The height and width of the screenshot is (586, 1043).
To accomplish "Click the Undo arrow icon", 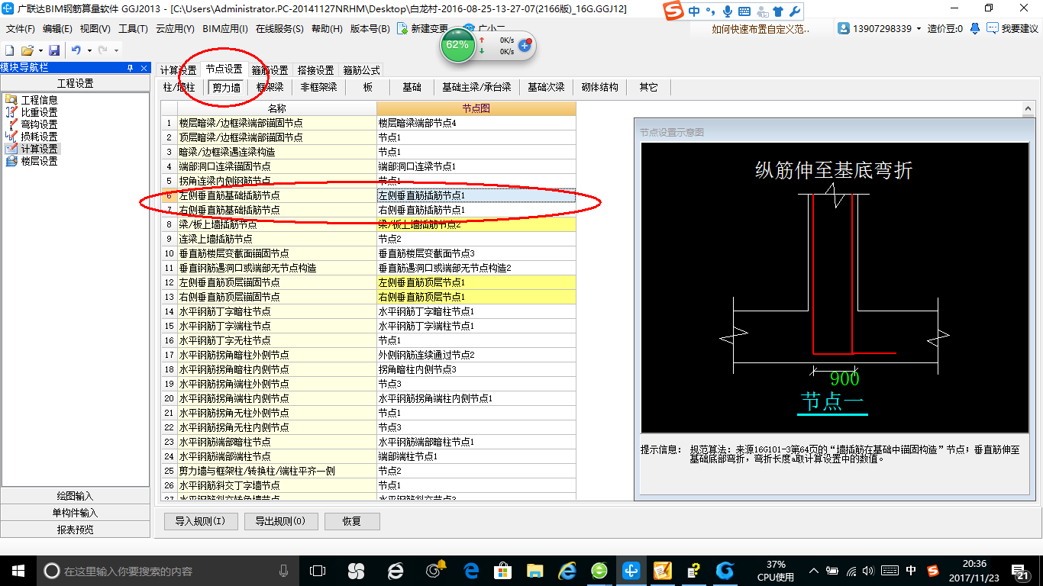I will [x=76, y=50].
